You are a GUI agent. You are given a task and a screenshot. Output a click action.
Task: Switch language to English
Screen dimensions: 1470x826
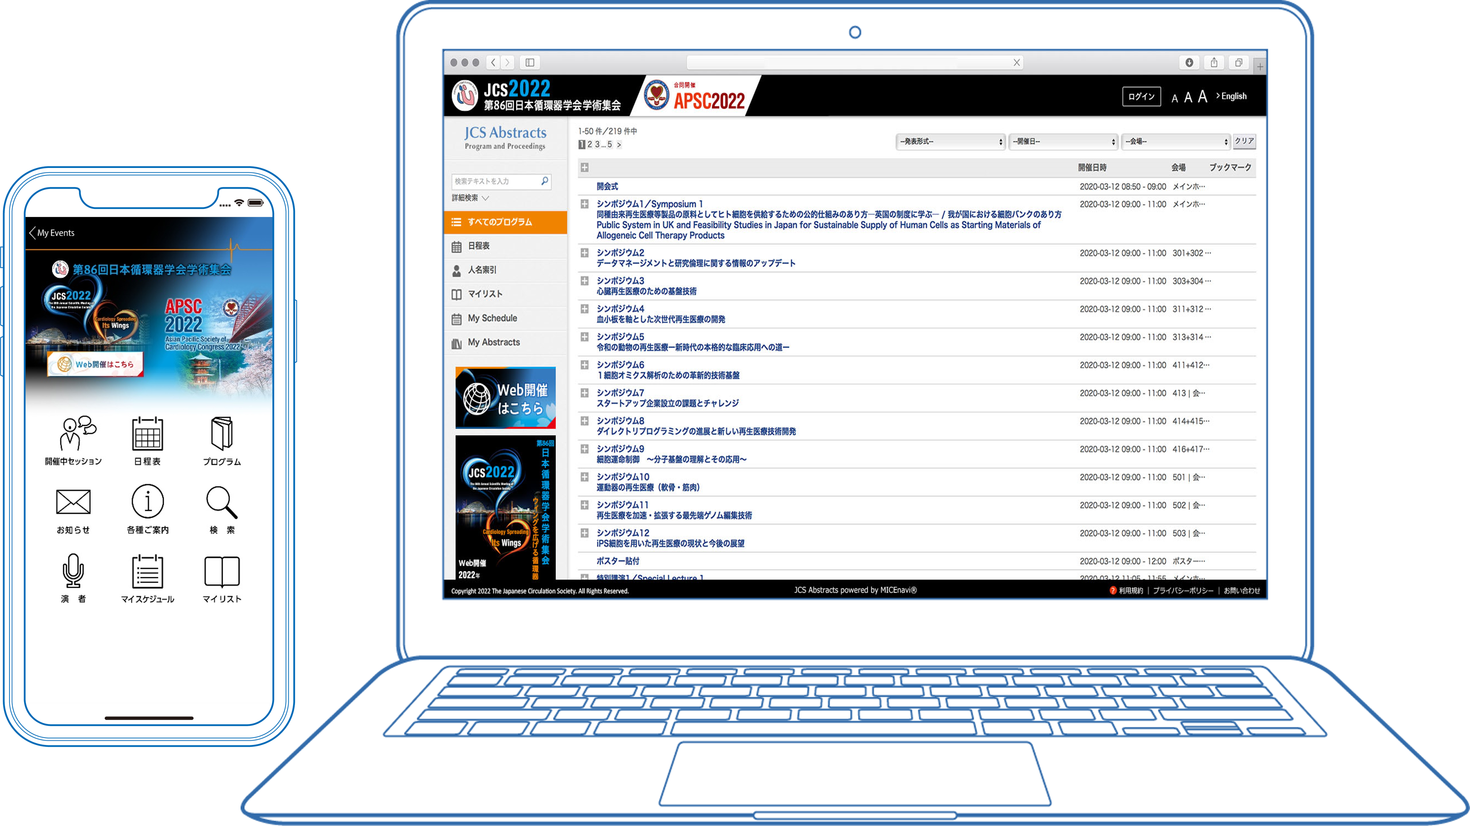(1231, 96)
